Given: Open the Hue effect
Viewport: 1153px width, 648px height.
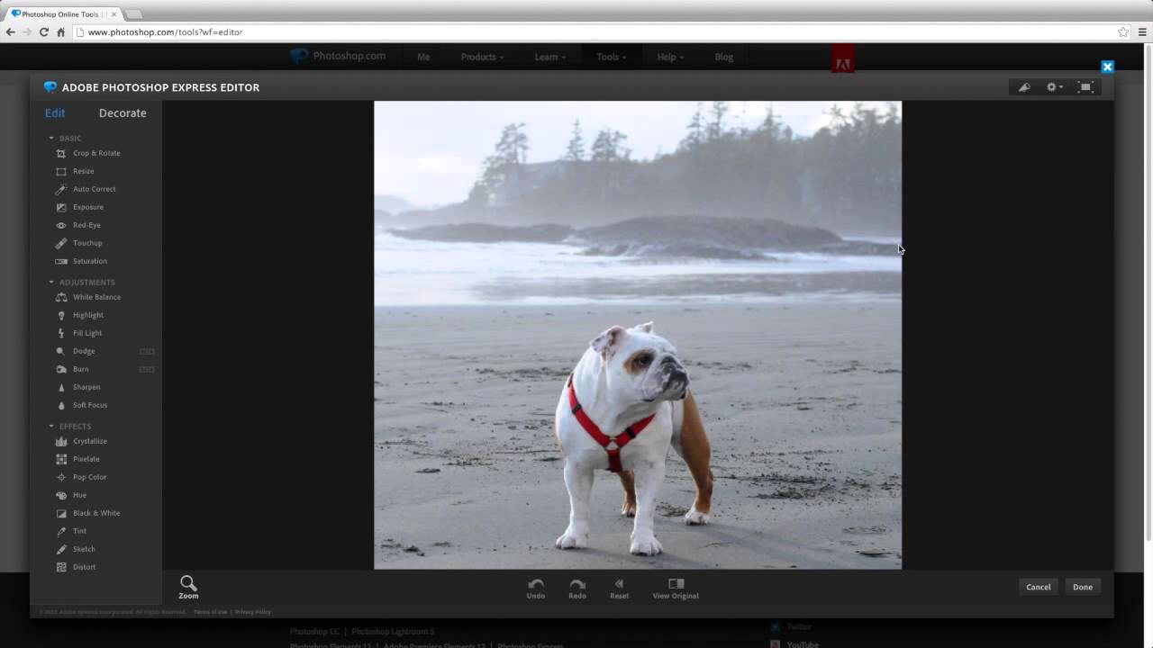Looking at the screenshot, I should click(71, 495).
